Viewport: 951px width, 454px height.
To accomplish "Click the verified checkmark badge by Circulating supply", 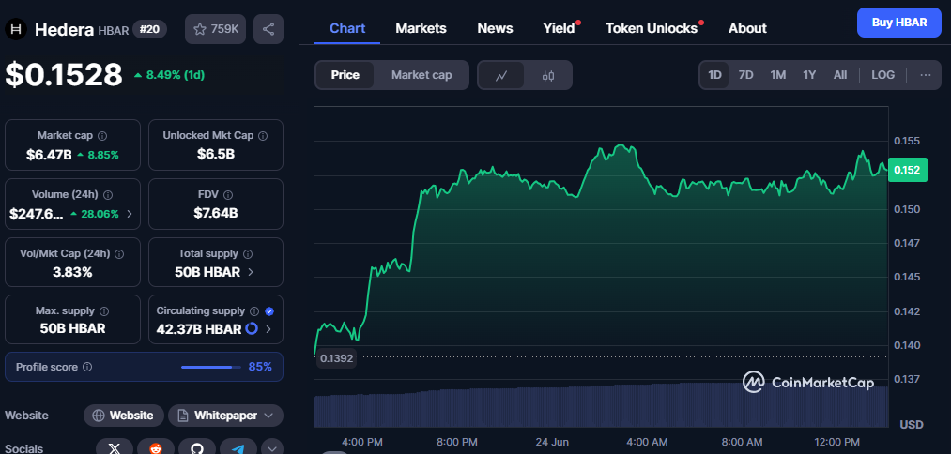I will coord(269,310).
